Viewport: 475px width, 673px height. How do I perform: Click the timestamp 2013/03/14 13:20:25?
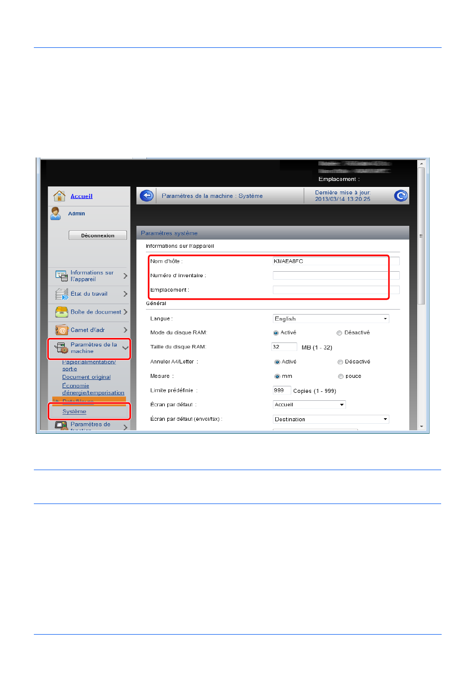coord(343,199)
